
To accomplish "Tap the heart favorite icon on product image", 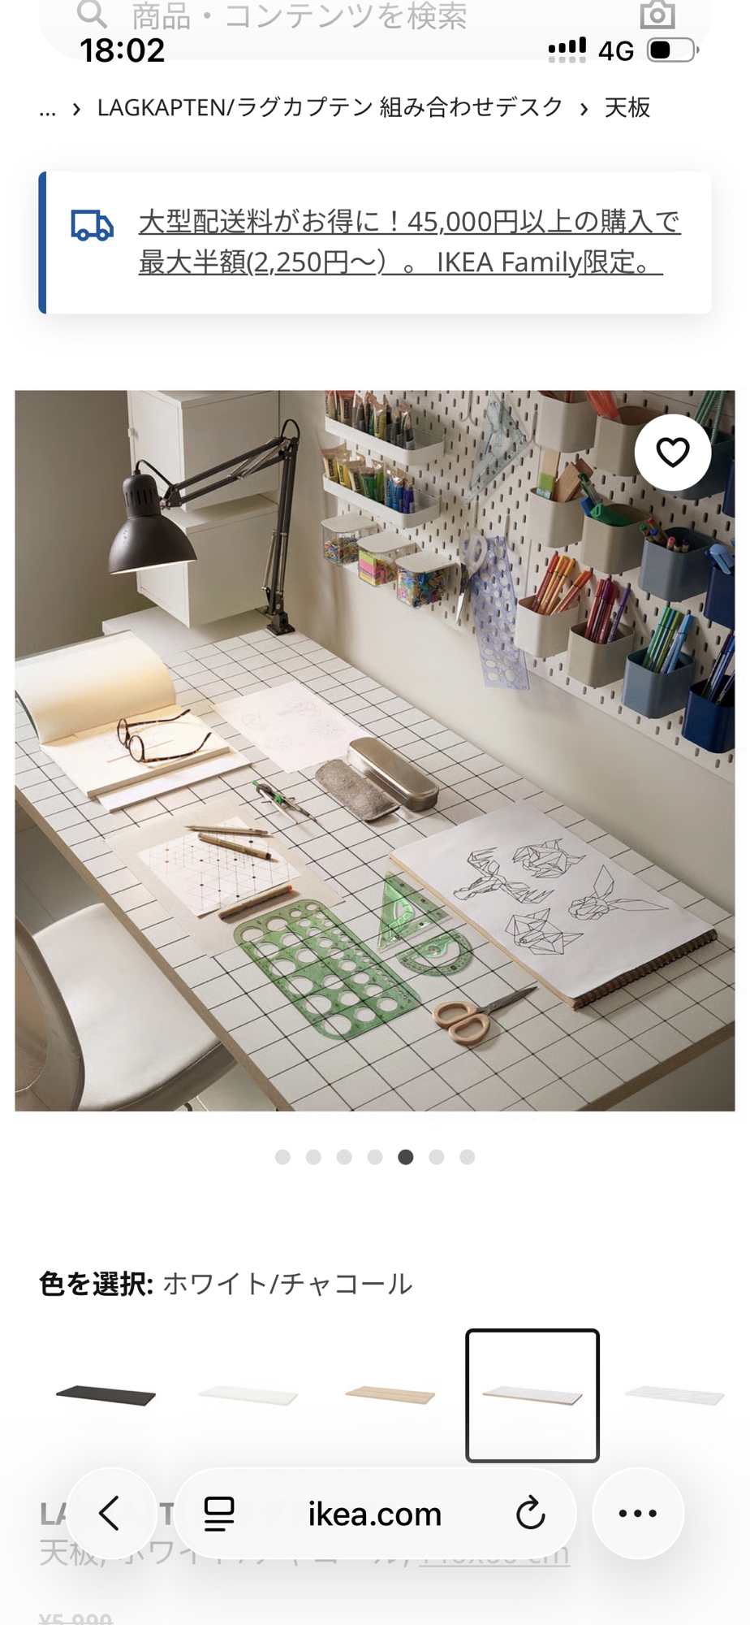I will click(x=672, y=453).
